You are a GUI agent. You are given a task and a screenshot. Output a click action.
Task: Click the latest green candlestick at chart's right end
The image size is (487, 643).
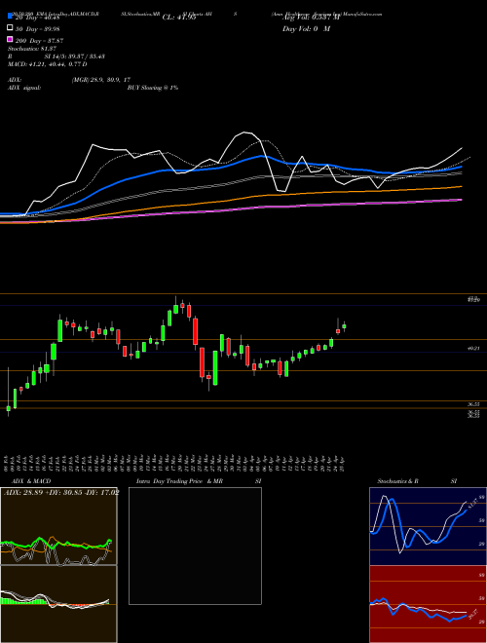[x=344, y=326]
